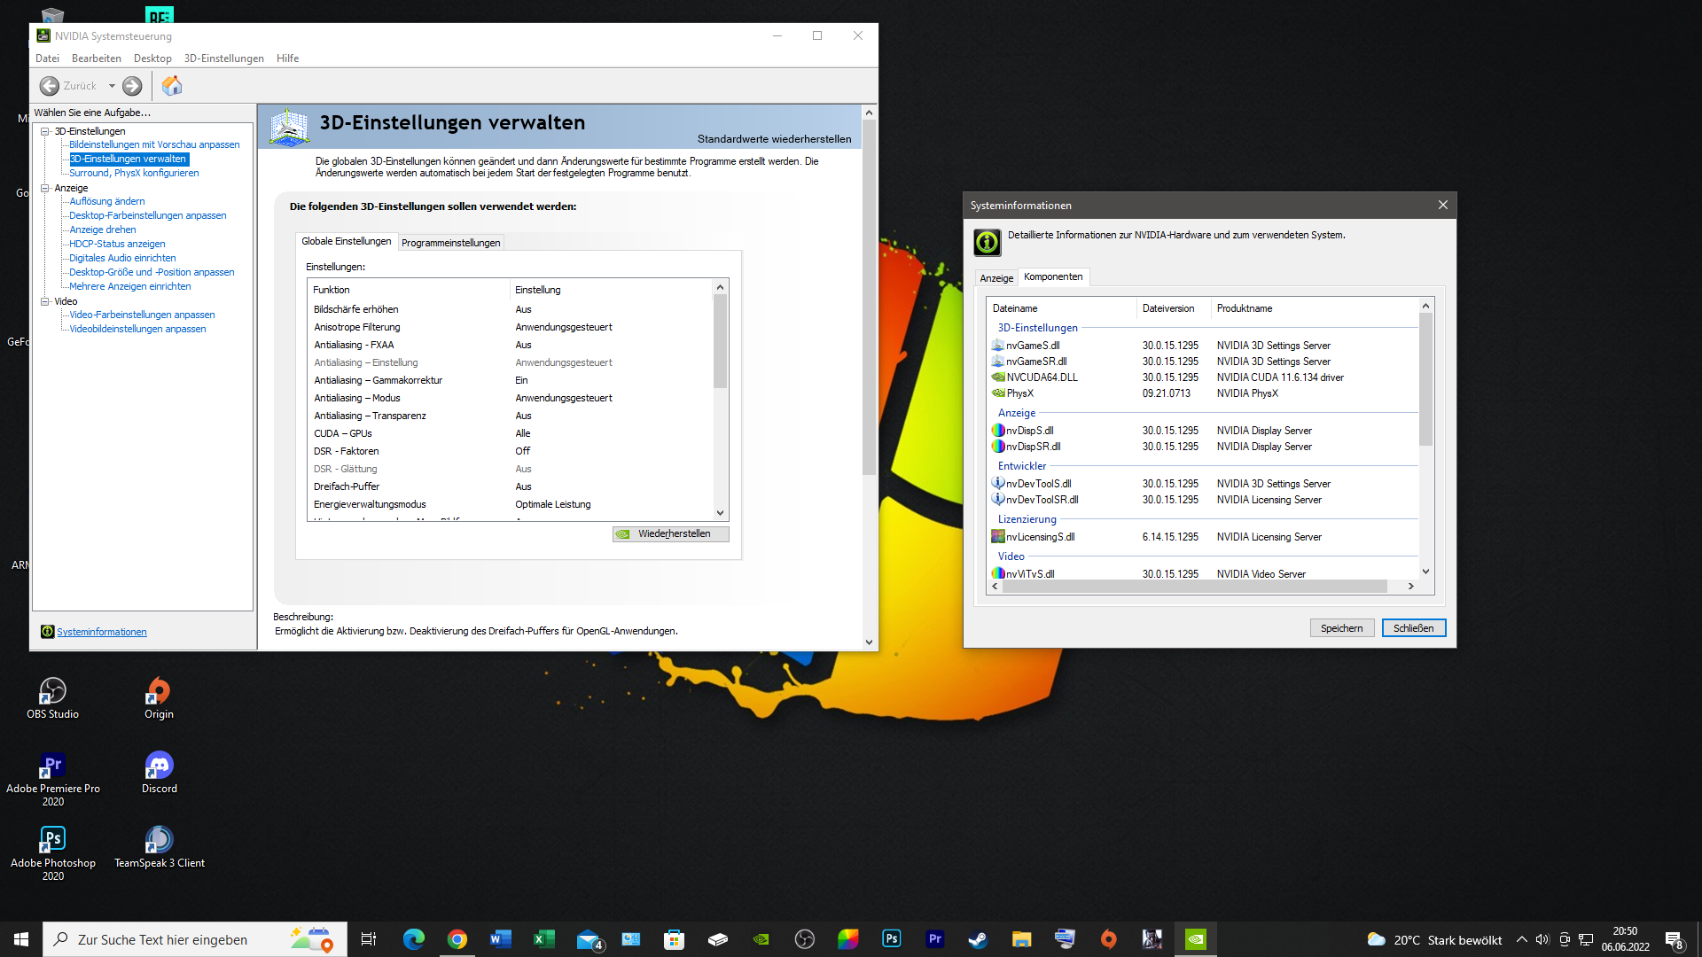Image resolution: width=1702 pixels, height=957 pixels.
Task: Open the Hilfe menu
Action: point(287,58)
